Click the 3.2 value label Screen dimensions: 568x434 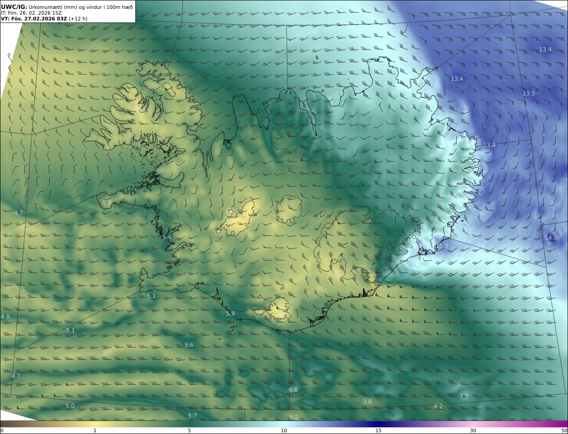click(x=293, y=417)
